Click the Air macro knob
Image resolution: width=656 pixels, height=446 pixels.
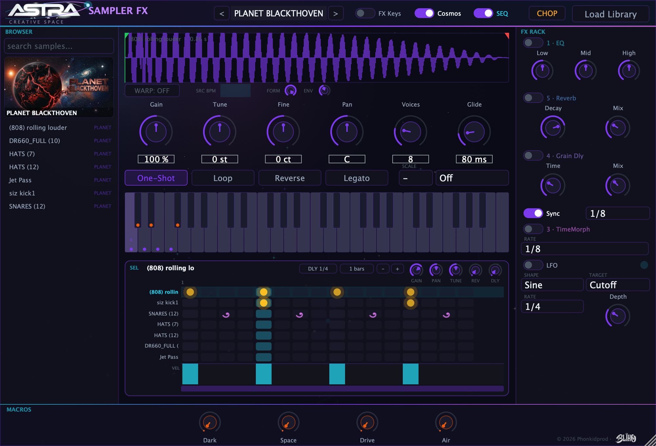click(x=446, y=422)
